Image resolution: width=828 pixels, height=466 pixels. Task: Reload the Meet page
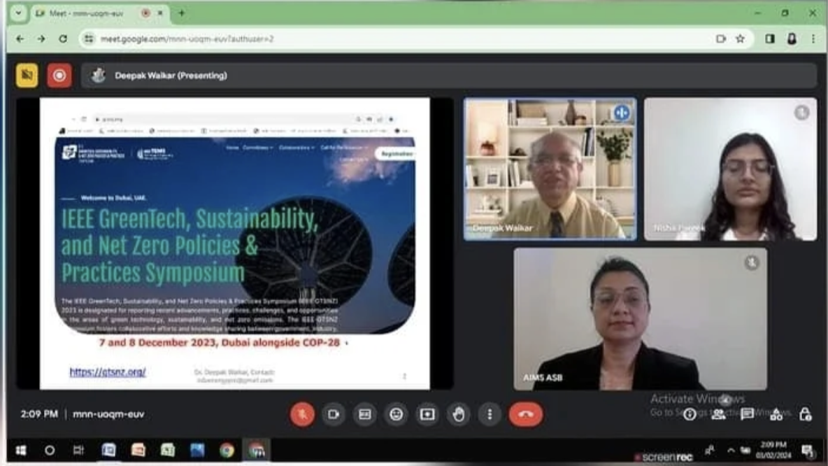tap(63, 38)
